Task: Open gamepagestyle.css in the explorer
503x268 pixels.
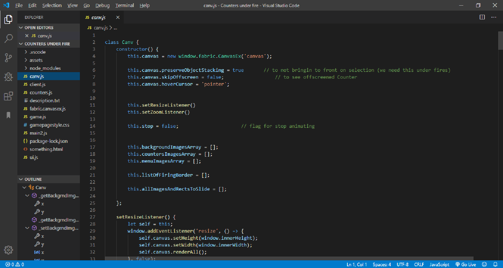Action: (49, 125)
